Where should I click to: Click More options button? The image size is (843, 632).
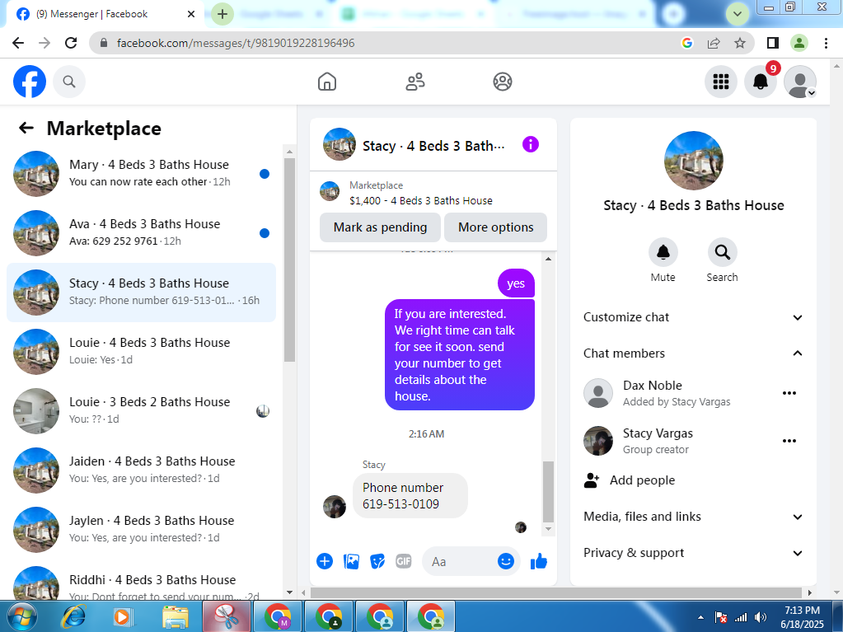coord(496,227)
